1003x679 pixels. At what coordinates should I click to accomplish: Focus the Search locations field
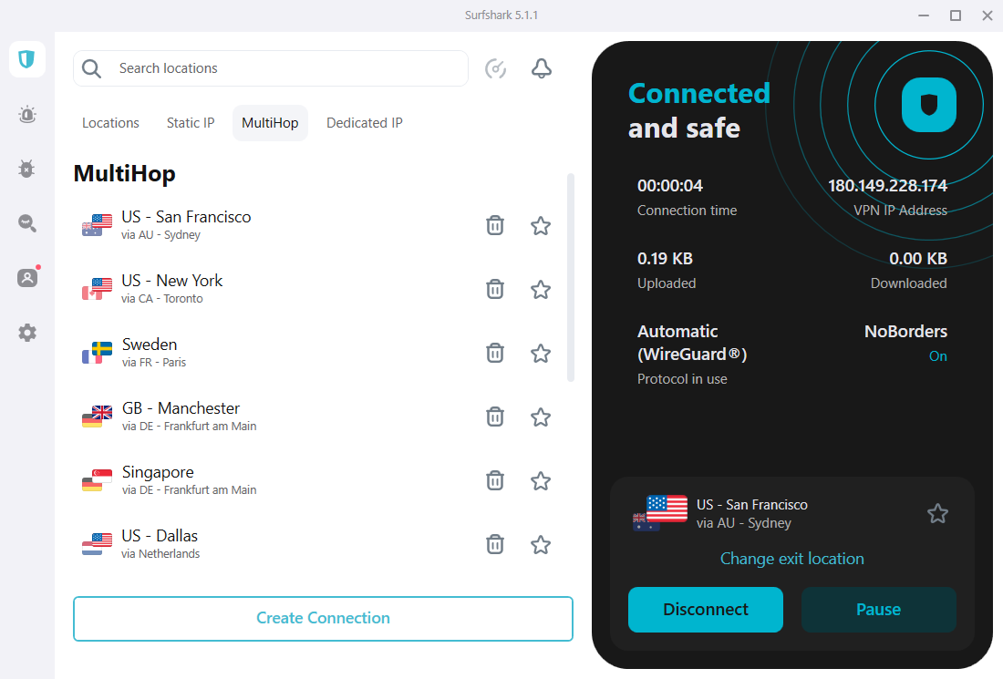pos(271,68)
